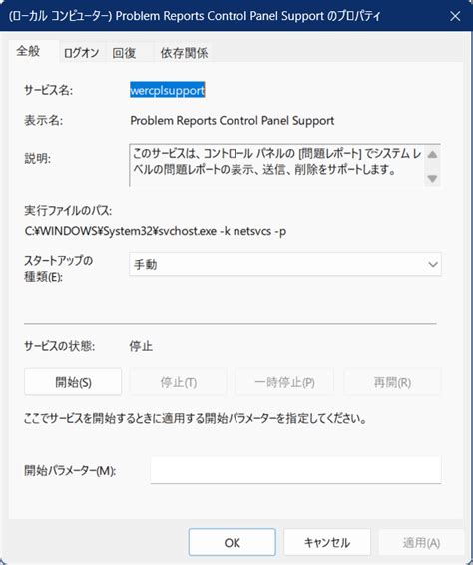473x565 pixels.
Task: Click the start parameter instruction sentence
Action: 196,418
